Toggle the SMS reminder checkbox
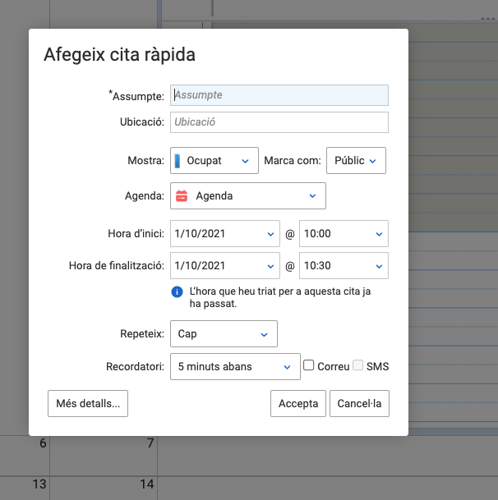This screenshot has width=498, height=500. [x=357, y=365]
